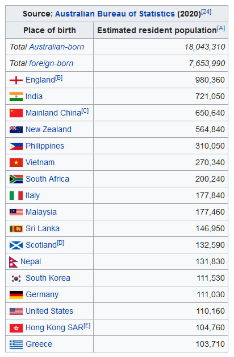Click the Philippines flag icon
234x357 pixels.
coord(16,146)
